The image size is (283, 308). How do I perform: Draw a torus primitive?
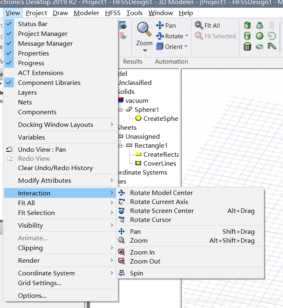coord(260,47)
